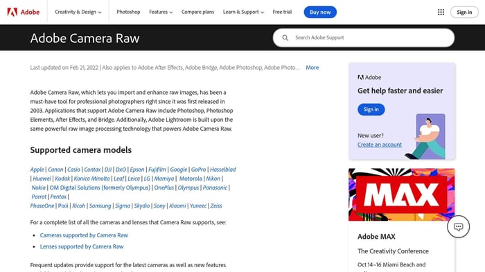Jump to Google camera models

coord(179,170)
